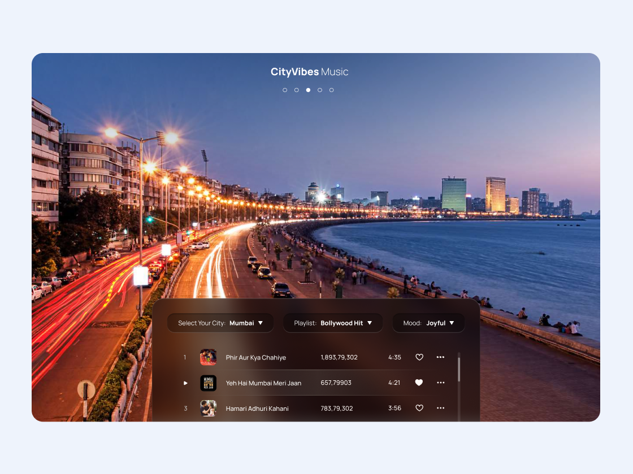This screenshot has height=474, width=633.
Task: Open more options for Hamari Adhuri Kahani
Action: coord(440,408)
